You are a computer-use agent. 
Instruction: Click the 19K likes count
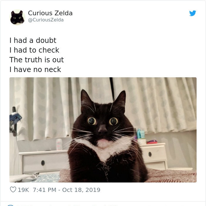pyautogui.click(x=24, y=190)
